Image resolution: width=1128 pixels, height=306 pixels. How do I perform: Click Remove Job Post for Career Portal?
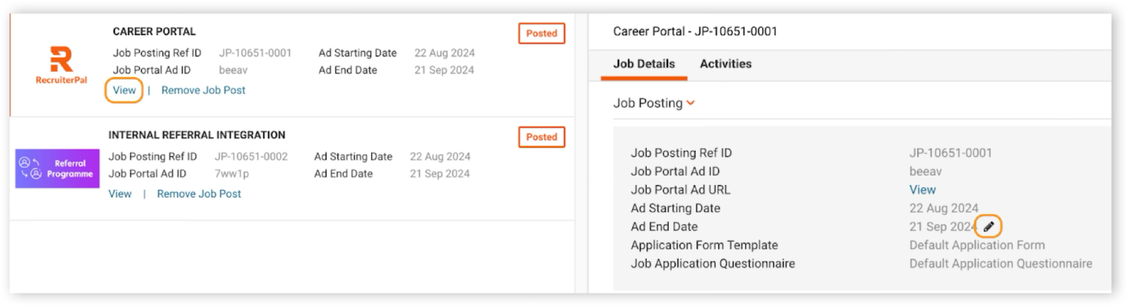[203, 90]
